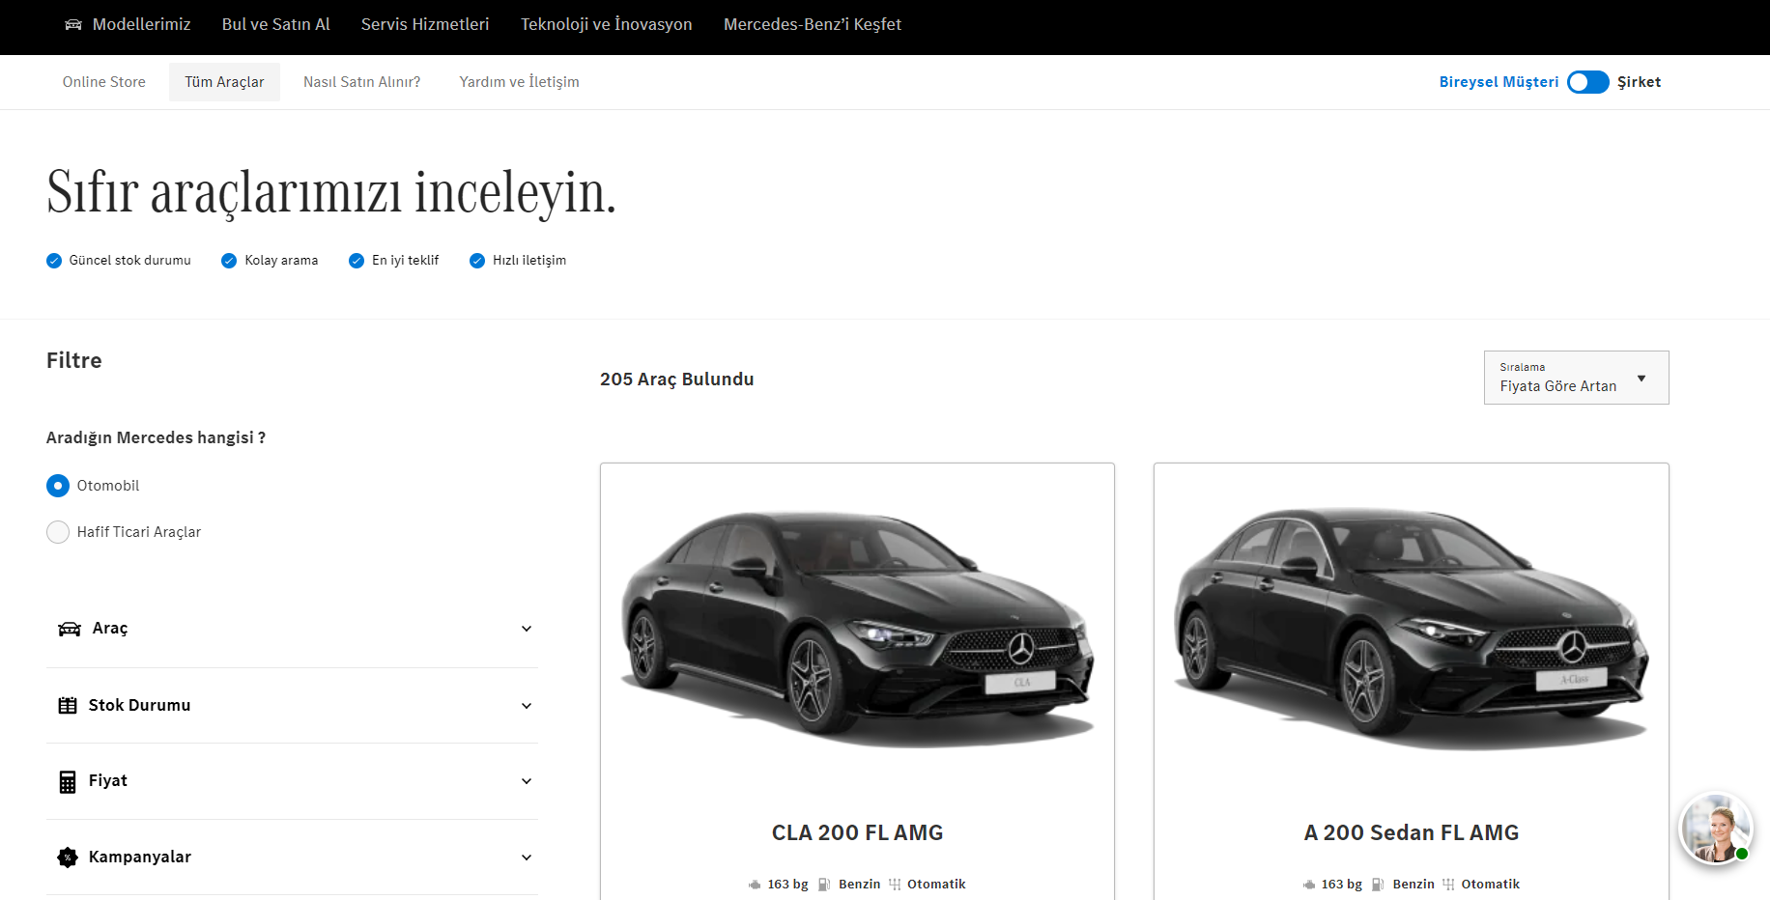The image size is (1770, 900).
Task: Expand the Kampanyalar filter section
Action: (x=292, y=857)
